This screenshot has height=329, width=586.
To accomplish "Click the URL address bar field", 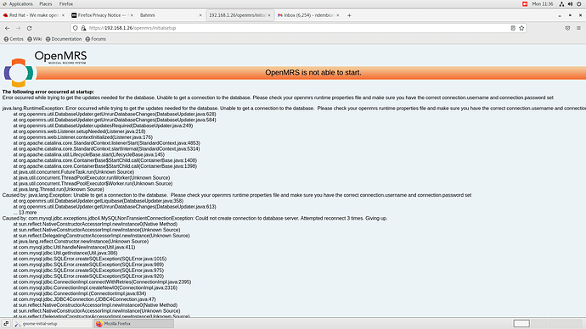I will [x=298, y=28].
